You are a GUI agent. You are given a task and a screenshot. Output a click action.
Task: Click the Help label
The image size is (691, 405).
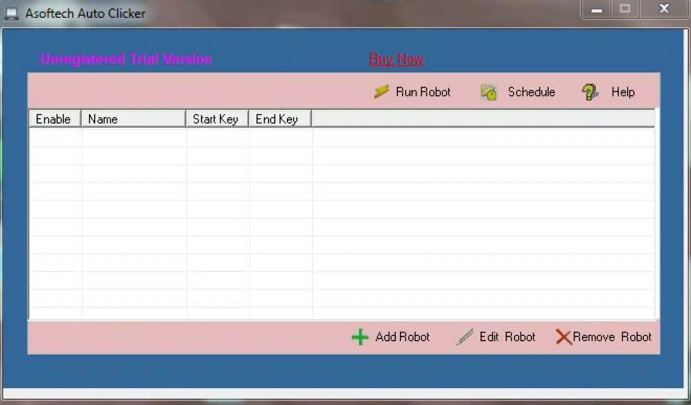pyautogui.click(x=623, y=92)
